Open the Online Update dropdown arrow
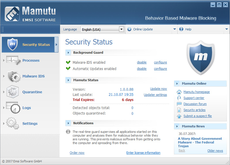 [175, 29]
